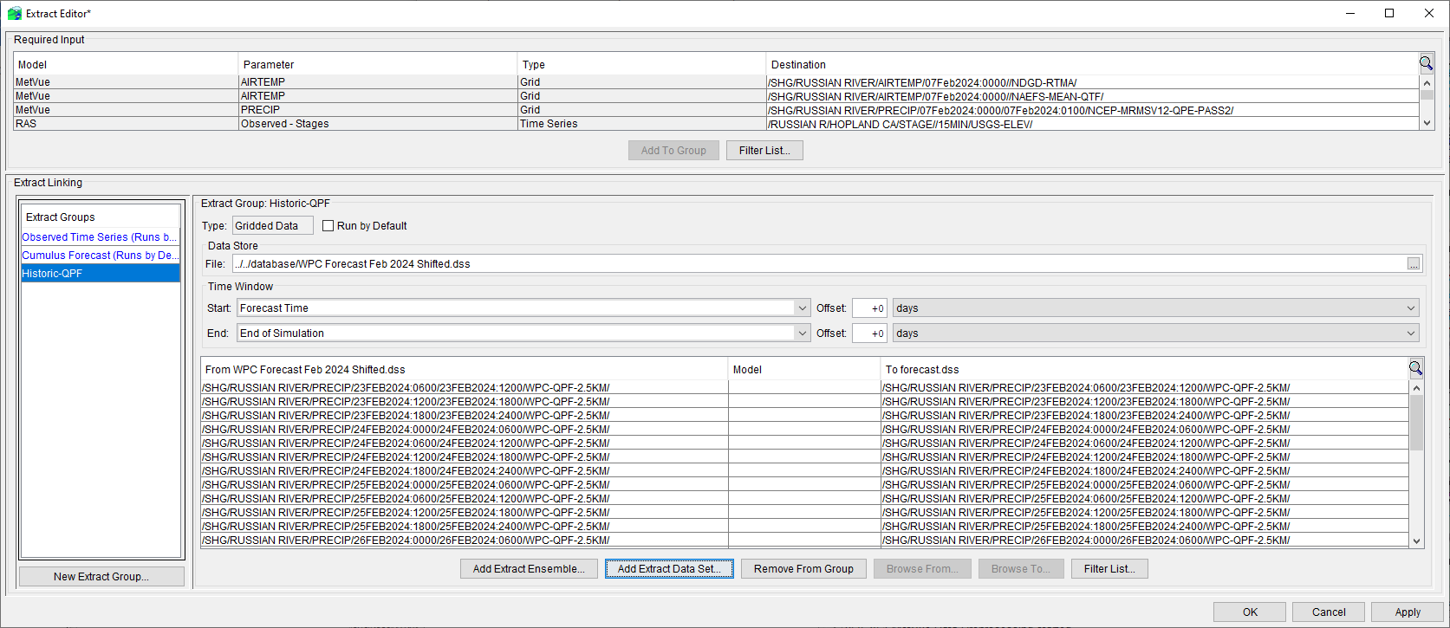
Task: Click scroll up arrow of data set table
Action: pos(1417,388)
